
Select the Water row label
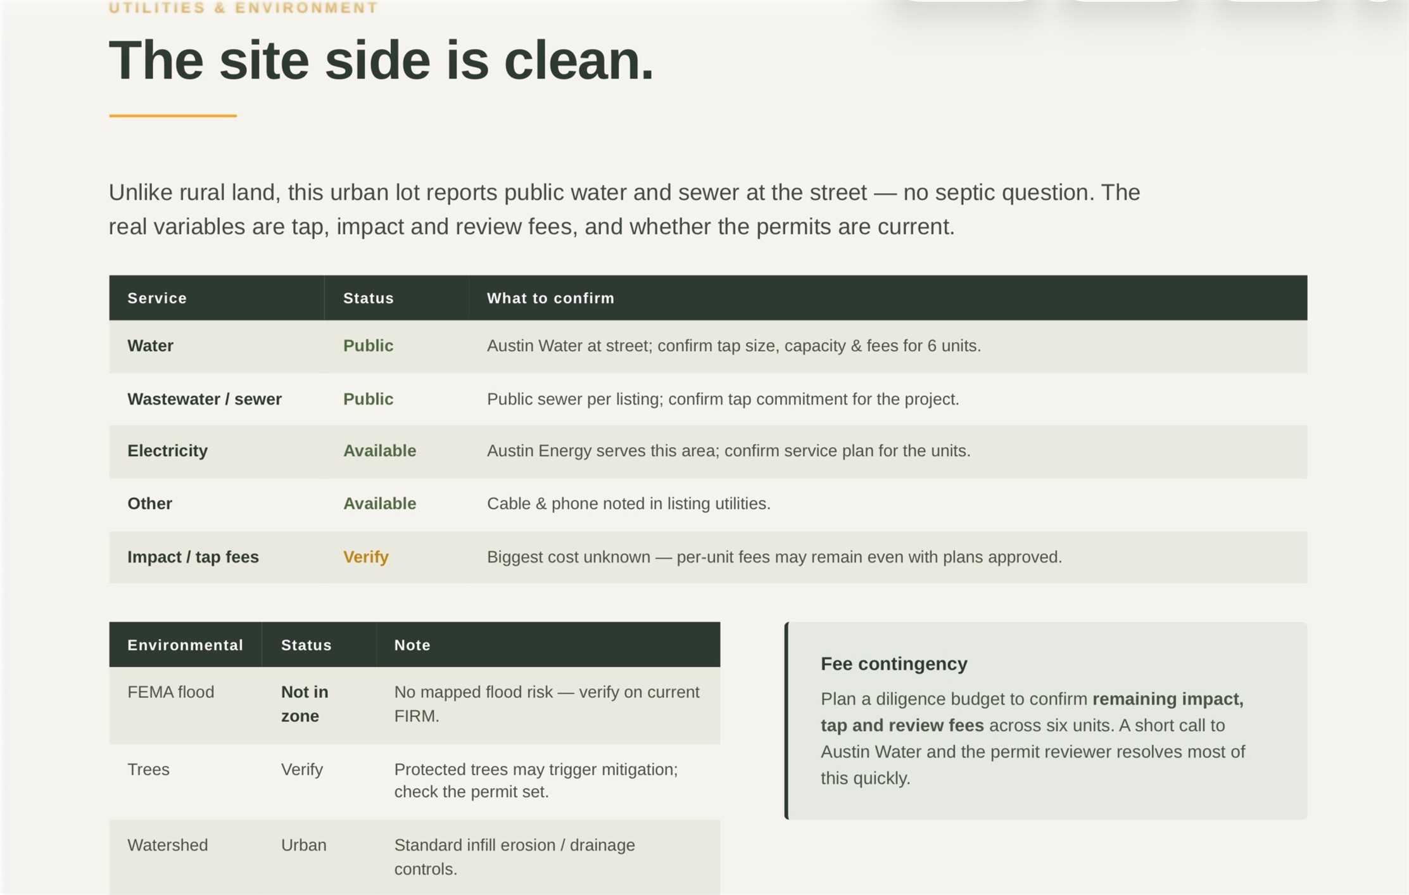click(150, 345)
